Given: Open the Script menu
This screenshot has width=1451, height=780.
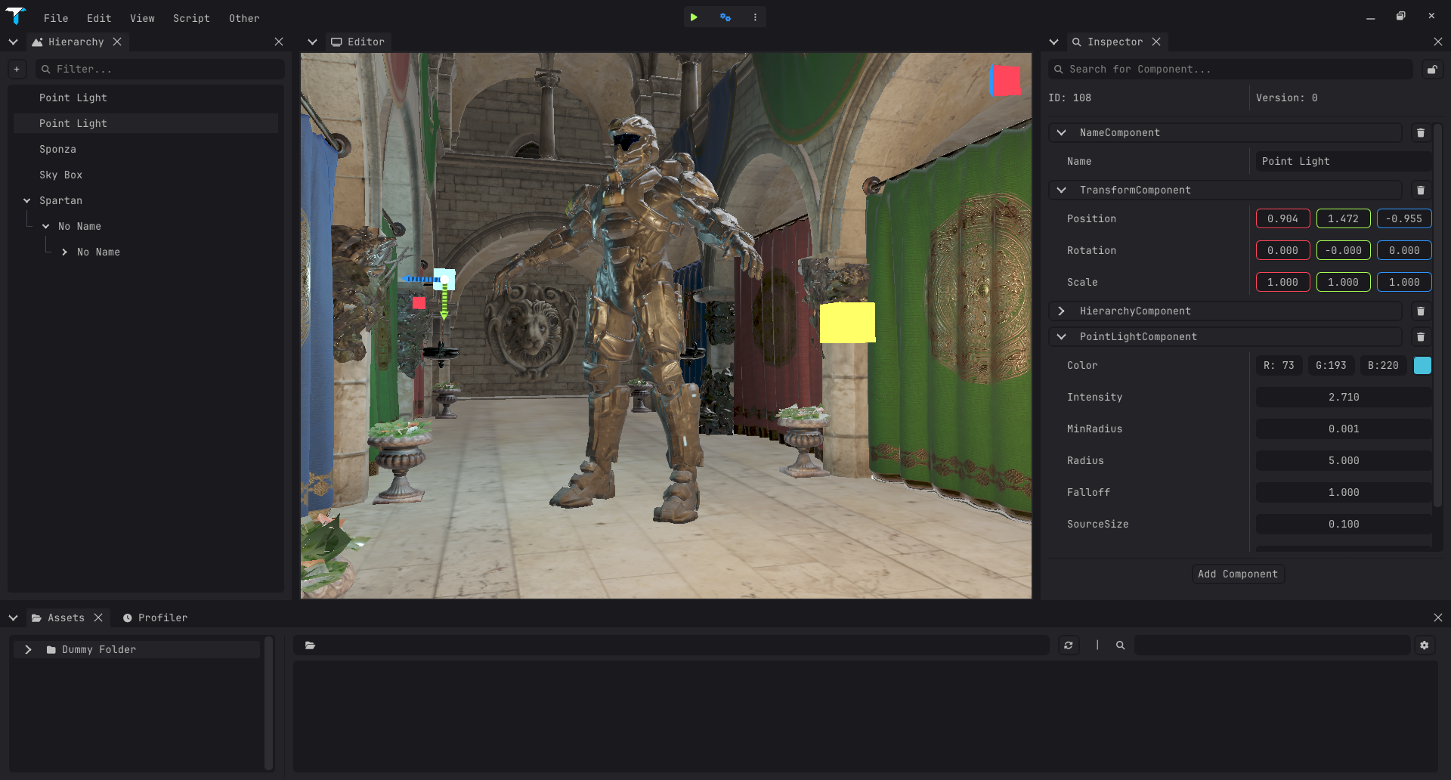Looking at the screenshot, I should (191, 18).
